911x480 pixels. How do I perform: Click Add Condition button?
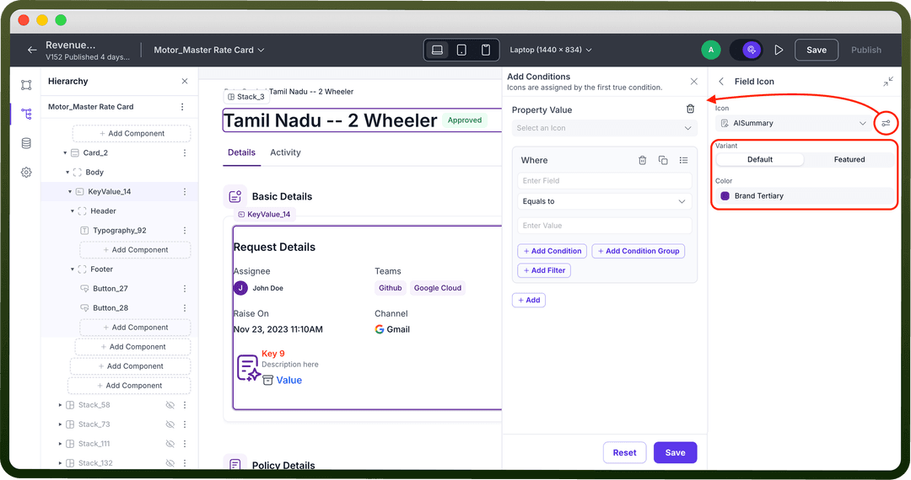[x=552, y=251]
